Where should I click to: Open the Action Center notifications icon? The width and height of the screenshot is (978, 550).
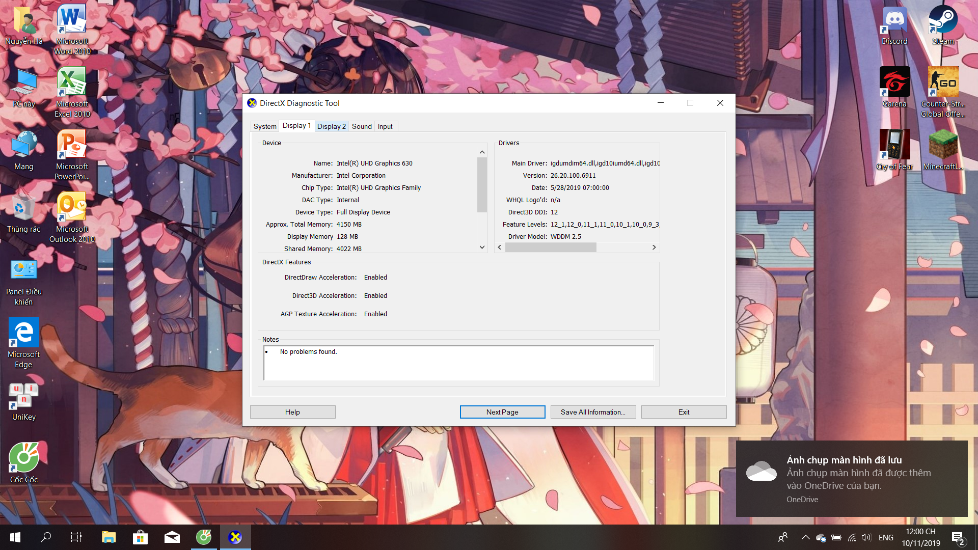[958, 537]
